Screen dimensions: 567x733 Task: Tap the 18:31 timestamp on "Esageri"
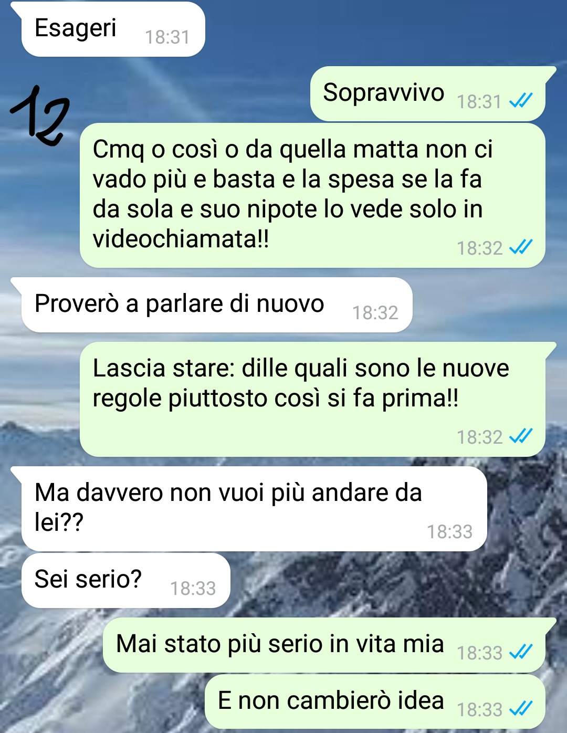tap(167, 37)
